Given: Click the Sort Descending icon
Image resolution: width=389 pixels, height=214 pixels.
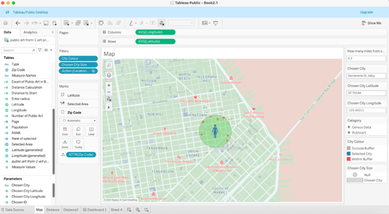Looking at the screenshot, I should 118,23.
